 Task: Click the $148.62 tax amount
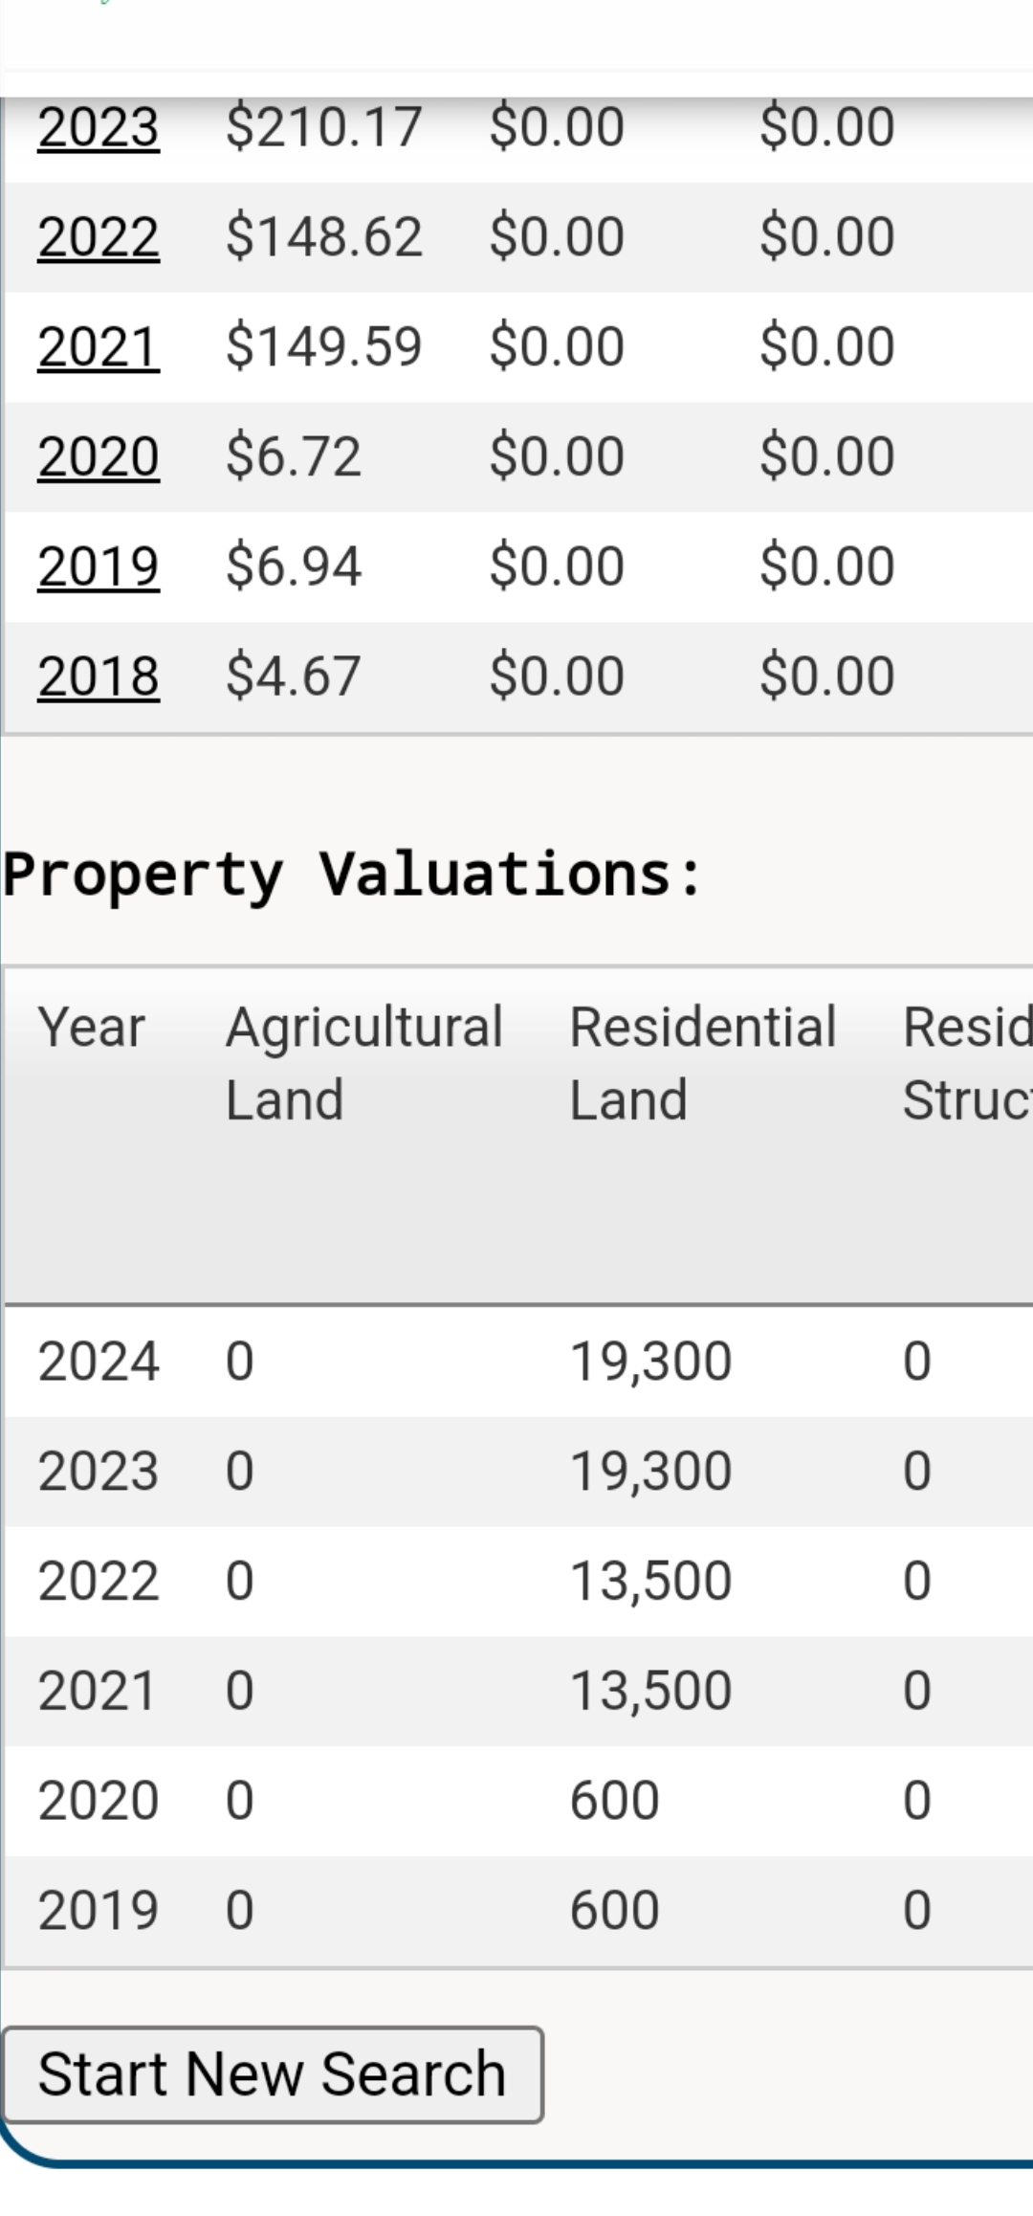tap(323, 237)
